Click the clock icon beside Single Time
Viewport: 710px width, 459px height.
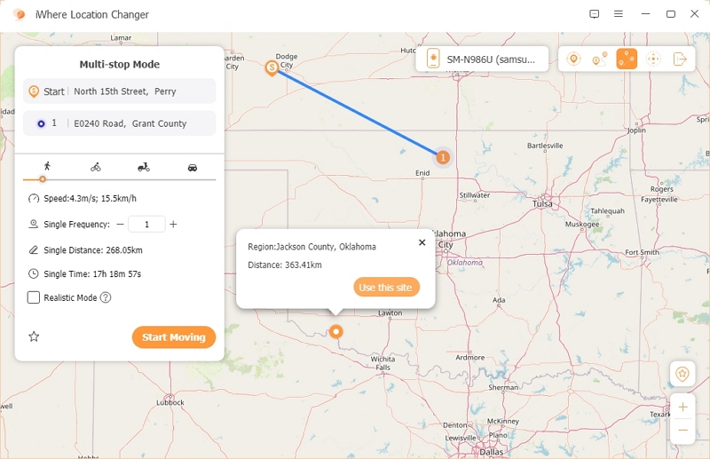34,273
